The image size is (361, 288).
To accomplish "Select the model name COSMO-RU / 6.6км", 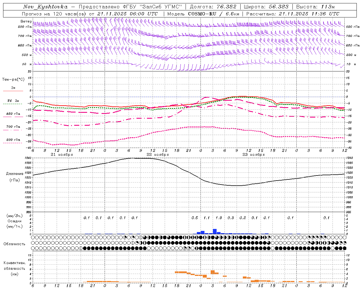I will coord(213,14).
